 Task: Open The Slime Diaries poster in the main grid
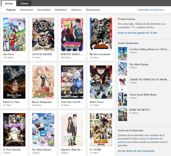click(43, 130)
